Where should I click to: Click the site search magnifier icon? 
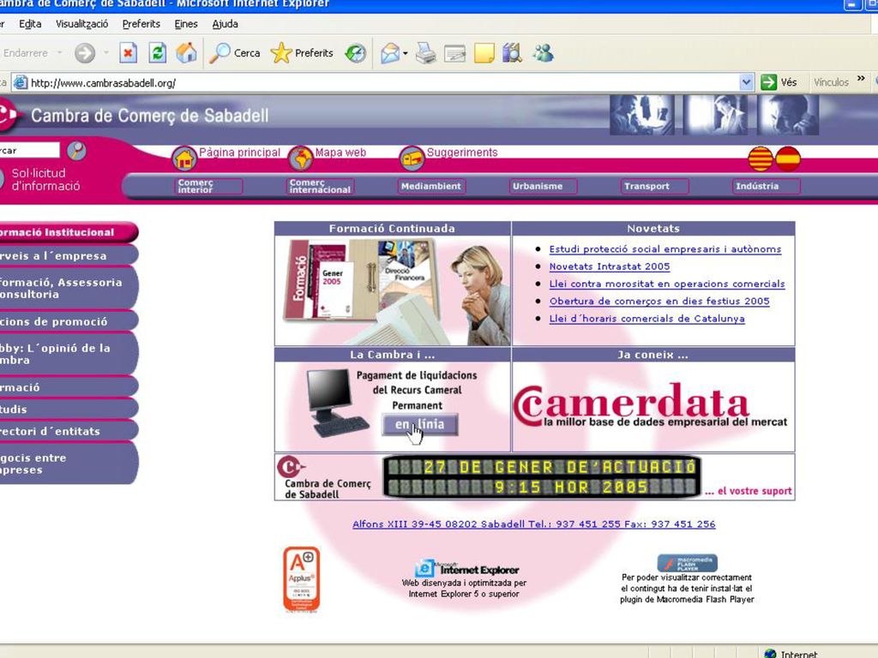76,151
